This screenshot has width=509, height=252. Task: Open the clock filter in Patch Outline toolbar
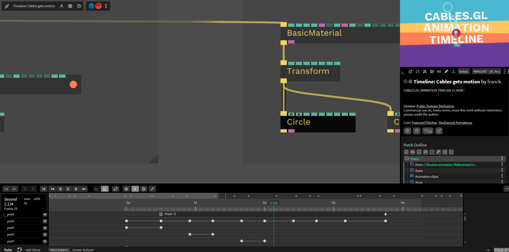point(445,152)
